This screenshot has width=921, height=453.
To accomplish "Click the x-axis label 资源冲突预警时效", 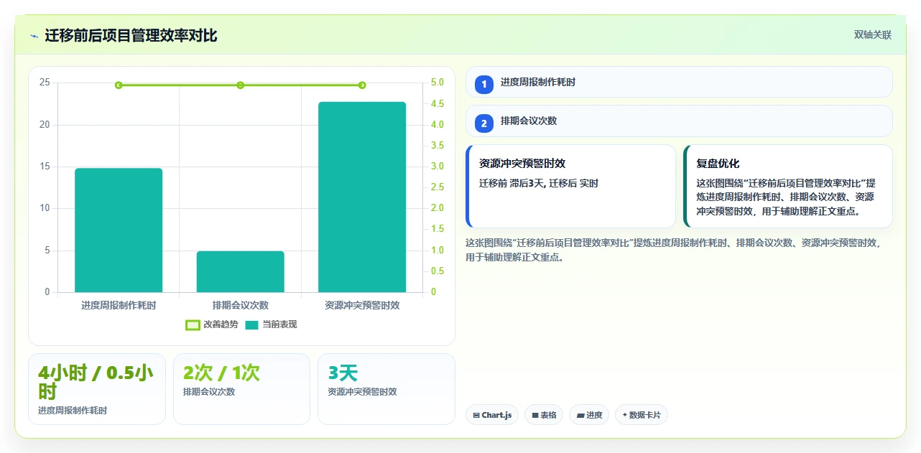I will (x=362, y=305).
